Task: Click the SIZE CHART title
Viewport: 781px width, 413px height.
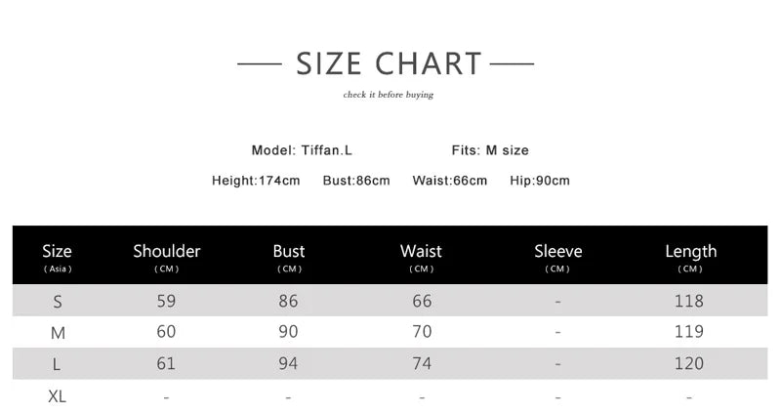Action: (x=389, y=63)
